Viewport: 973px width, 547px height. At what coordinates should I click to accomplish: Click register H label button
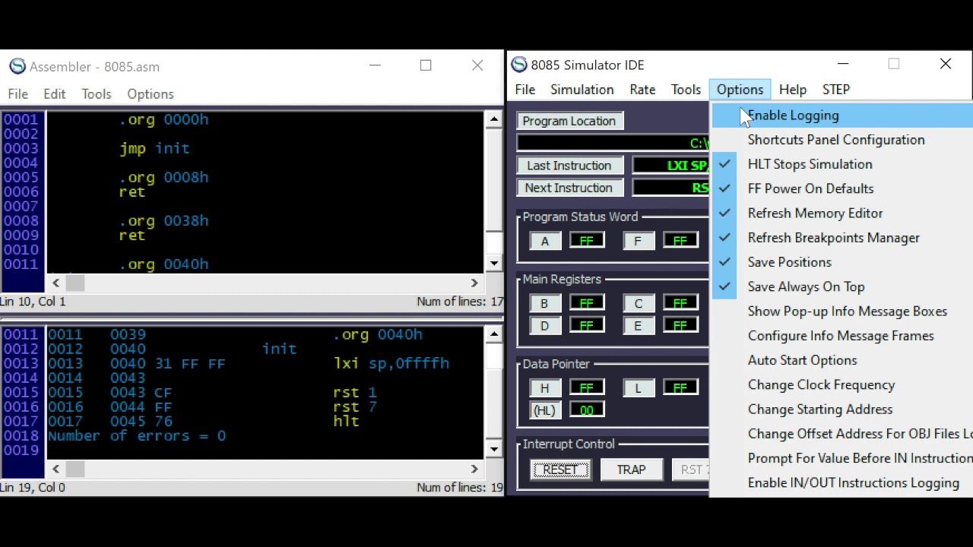click(x=544, y=388)
